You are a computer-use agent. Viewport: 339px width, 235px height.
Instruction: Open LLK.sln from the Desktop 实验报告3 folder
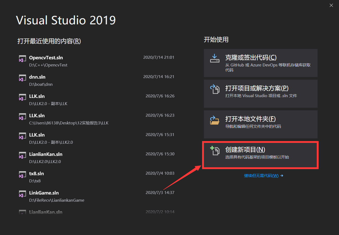tap(37, 116)
